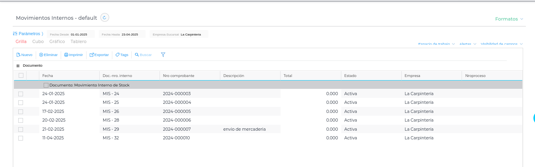Toggle the Documento group checkbox
The width and height of the screenshot is (535, 167).
[x=46, y=85]
